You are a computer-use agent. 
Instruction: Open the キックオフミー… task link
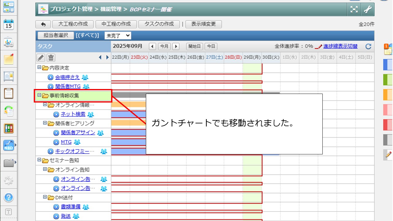(x=75, y=151)
